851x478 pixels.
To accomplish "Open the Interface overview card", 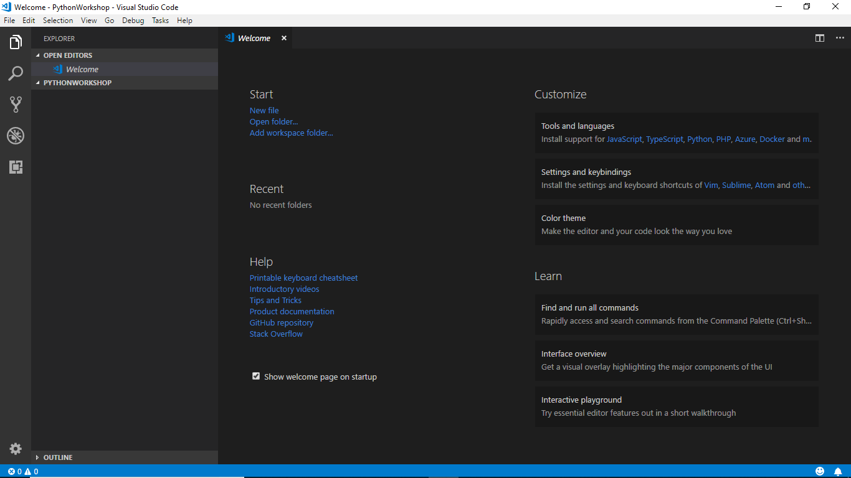I will 677,360.
